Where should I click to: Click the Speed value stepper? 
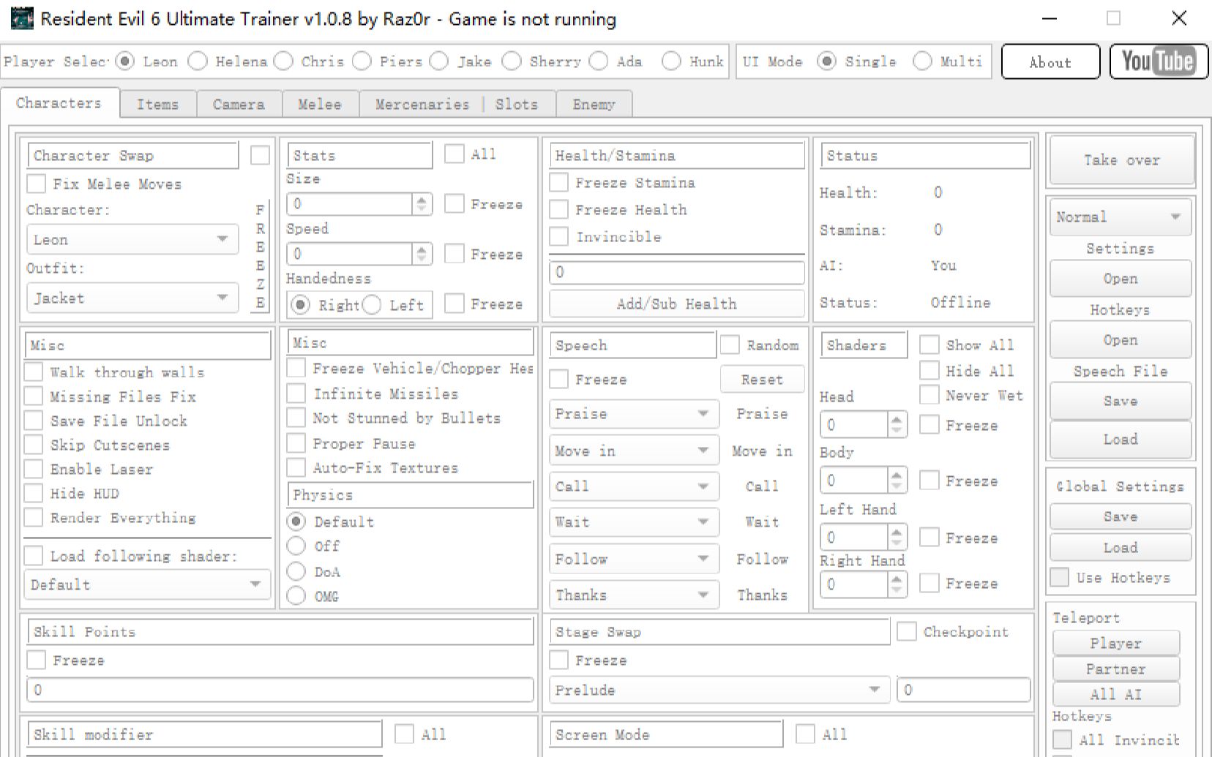pyautogui.click(x=421, y=254)
